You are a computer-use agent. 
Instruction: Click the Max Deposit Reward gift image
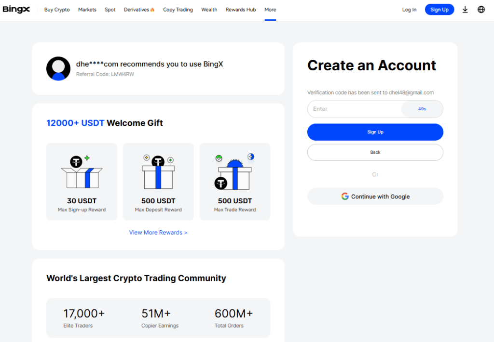(x=158, y=172)
